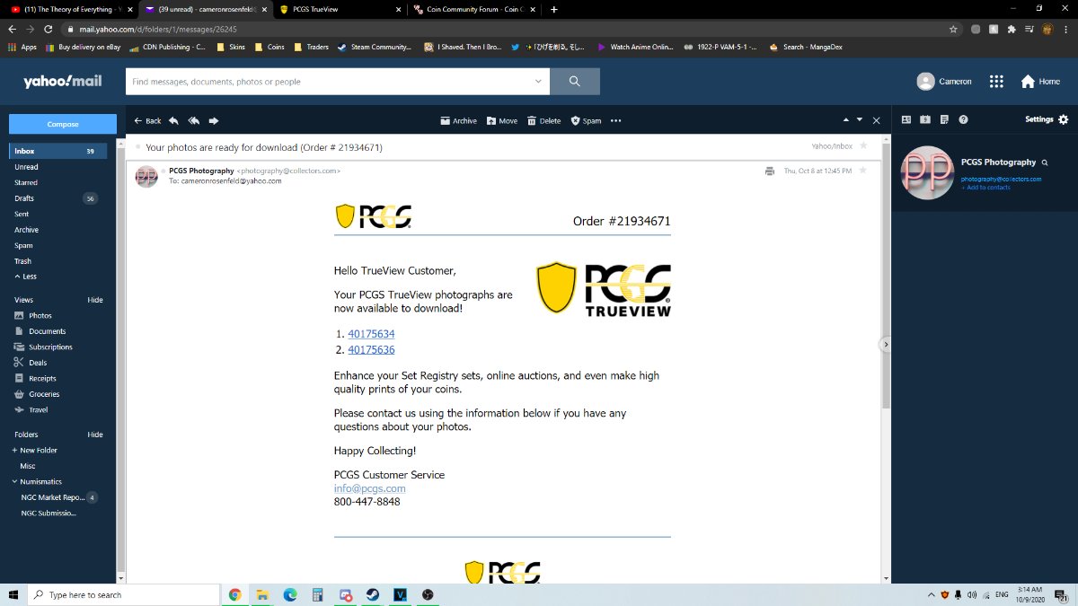Open TrueView photo link 40175636
This screenshot has width=1078, height=606.
pyautogui.click(x=371, y=350)
